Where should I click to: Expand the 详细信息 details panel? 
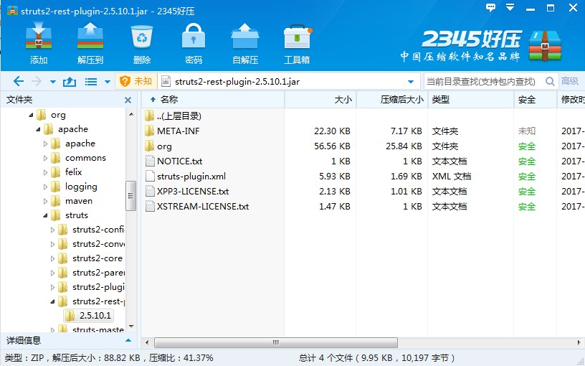[x=128, y=341]
